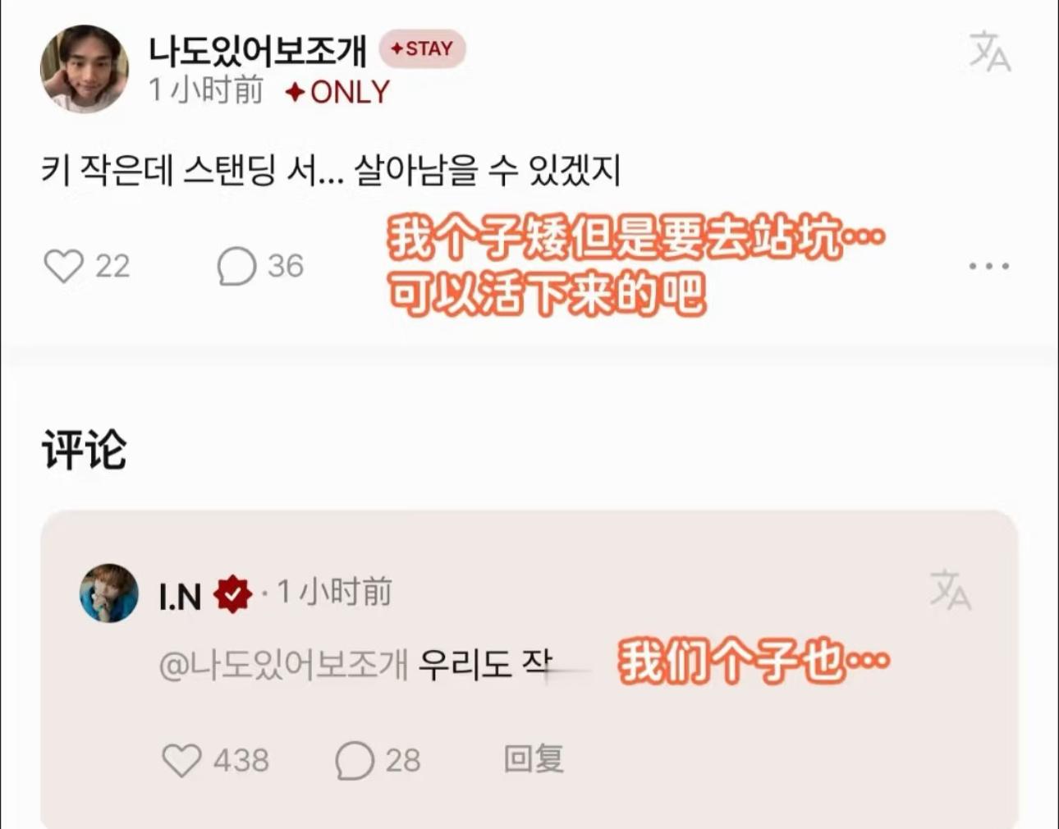1059x829 pixels.
Task: Tap the post's Korean text body
Action: pos(331,171)
